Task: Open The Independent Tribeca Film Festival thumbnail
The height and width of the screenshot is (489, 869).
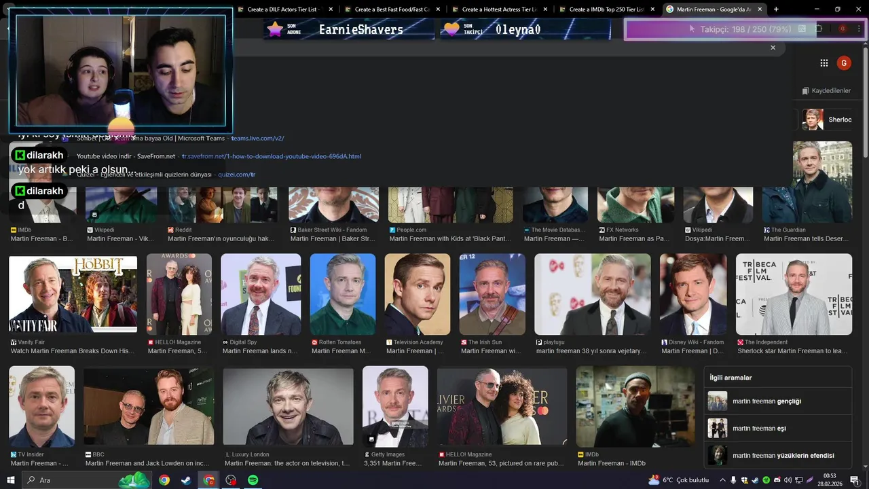Action: pyautogui.click(x=794, y=294)
